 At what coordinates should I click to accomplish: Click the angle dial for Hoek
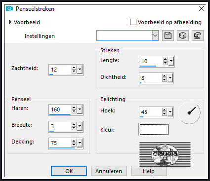click(190, 113)
